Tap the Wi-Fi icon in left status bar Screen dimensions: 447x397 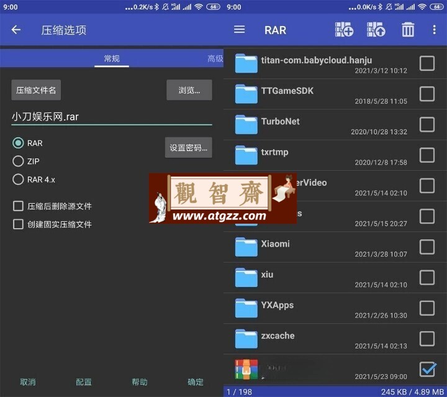click(x=199, y=7)
